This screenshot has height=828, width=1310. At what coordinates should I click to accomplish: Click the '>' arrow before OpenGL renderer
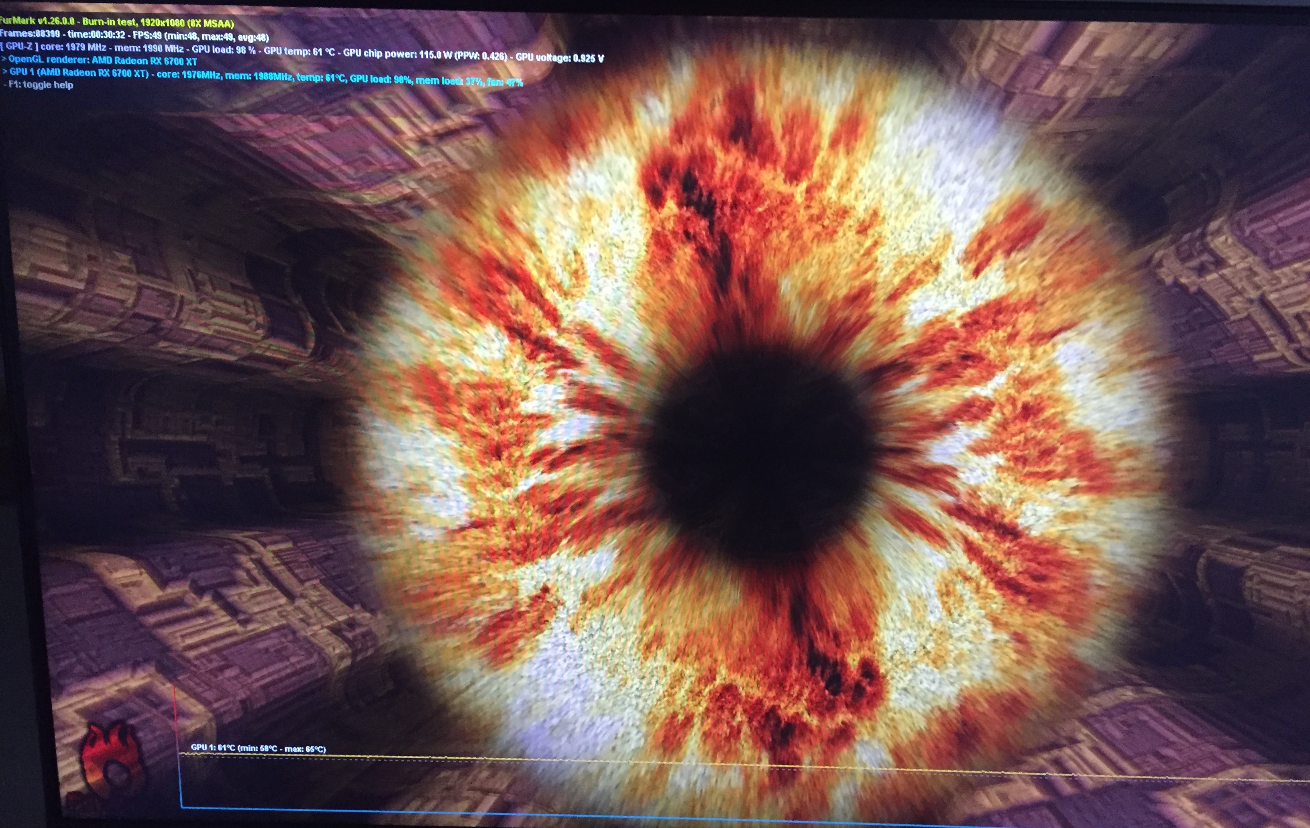point(4,59)
